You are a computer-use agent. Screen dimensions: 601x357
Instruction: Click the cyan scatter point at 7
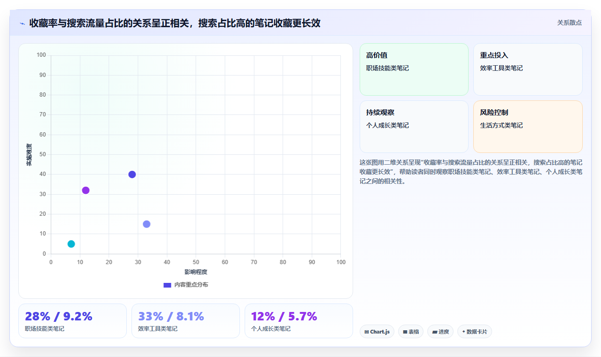[x=71, y=244]
